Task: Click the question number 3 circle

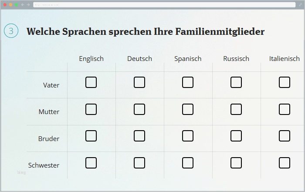Action: pyautogui.click(x=11, y=31)
